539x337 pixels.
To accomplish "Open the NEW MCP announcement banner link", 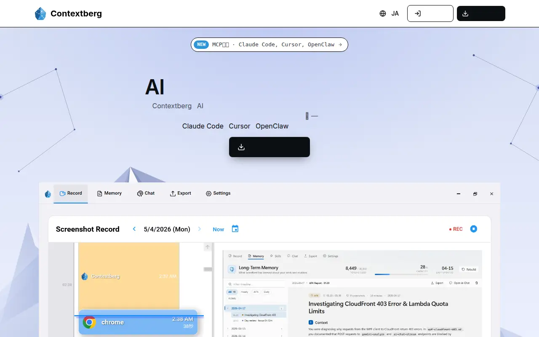I will [x=269, y=45].
